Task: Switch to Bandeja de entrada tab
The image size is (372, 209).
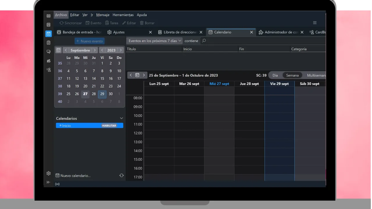Action: click(78, 32)
